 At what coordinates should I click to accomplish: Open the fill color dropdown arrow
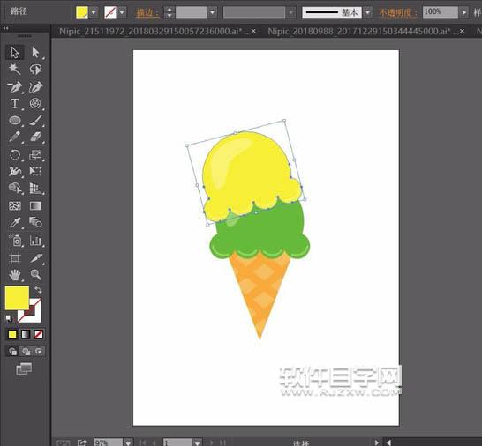coord(94,12)
